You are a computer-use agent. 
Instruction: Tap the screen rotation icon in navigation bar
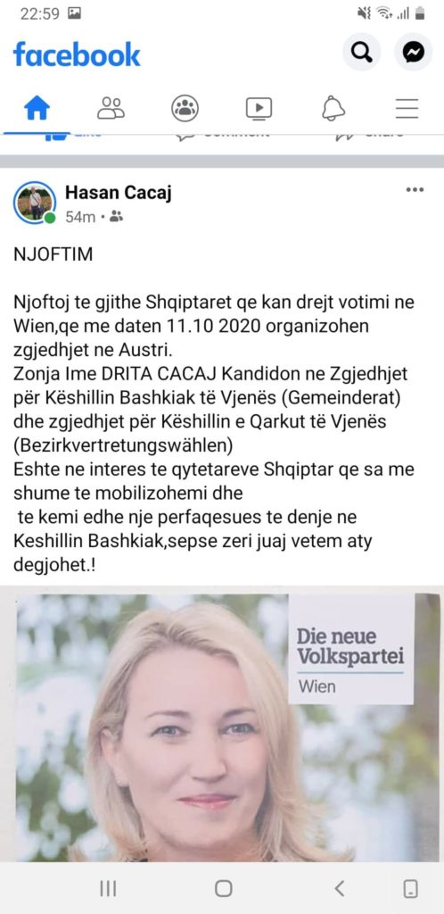[x=411, y=888]
